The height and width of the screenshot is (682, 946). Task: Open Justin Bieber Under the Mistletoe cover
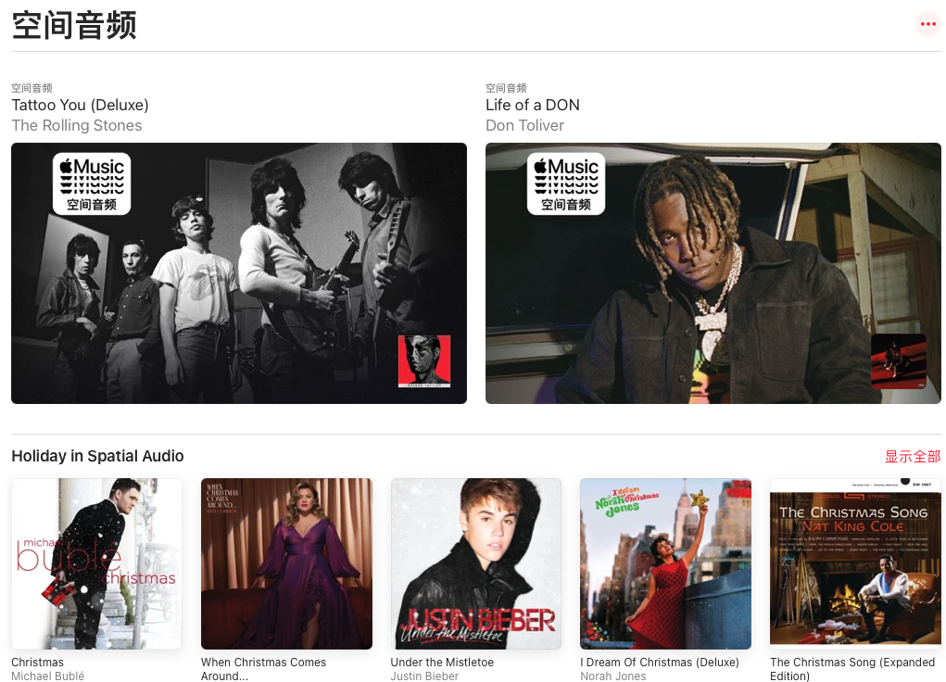[476, 563]
